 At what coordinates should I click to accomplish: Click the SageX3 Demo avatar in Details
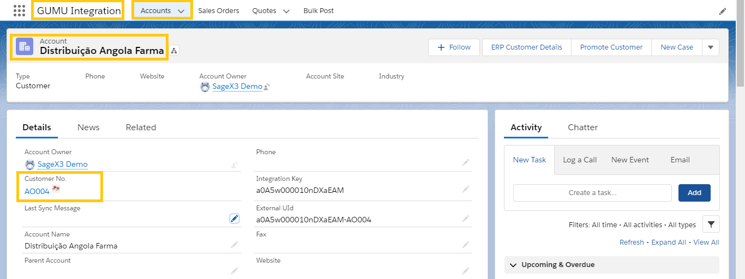(29, 164)
